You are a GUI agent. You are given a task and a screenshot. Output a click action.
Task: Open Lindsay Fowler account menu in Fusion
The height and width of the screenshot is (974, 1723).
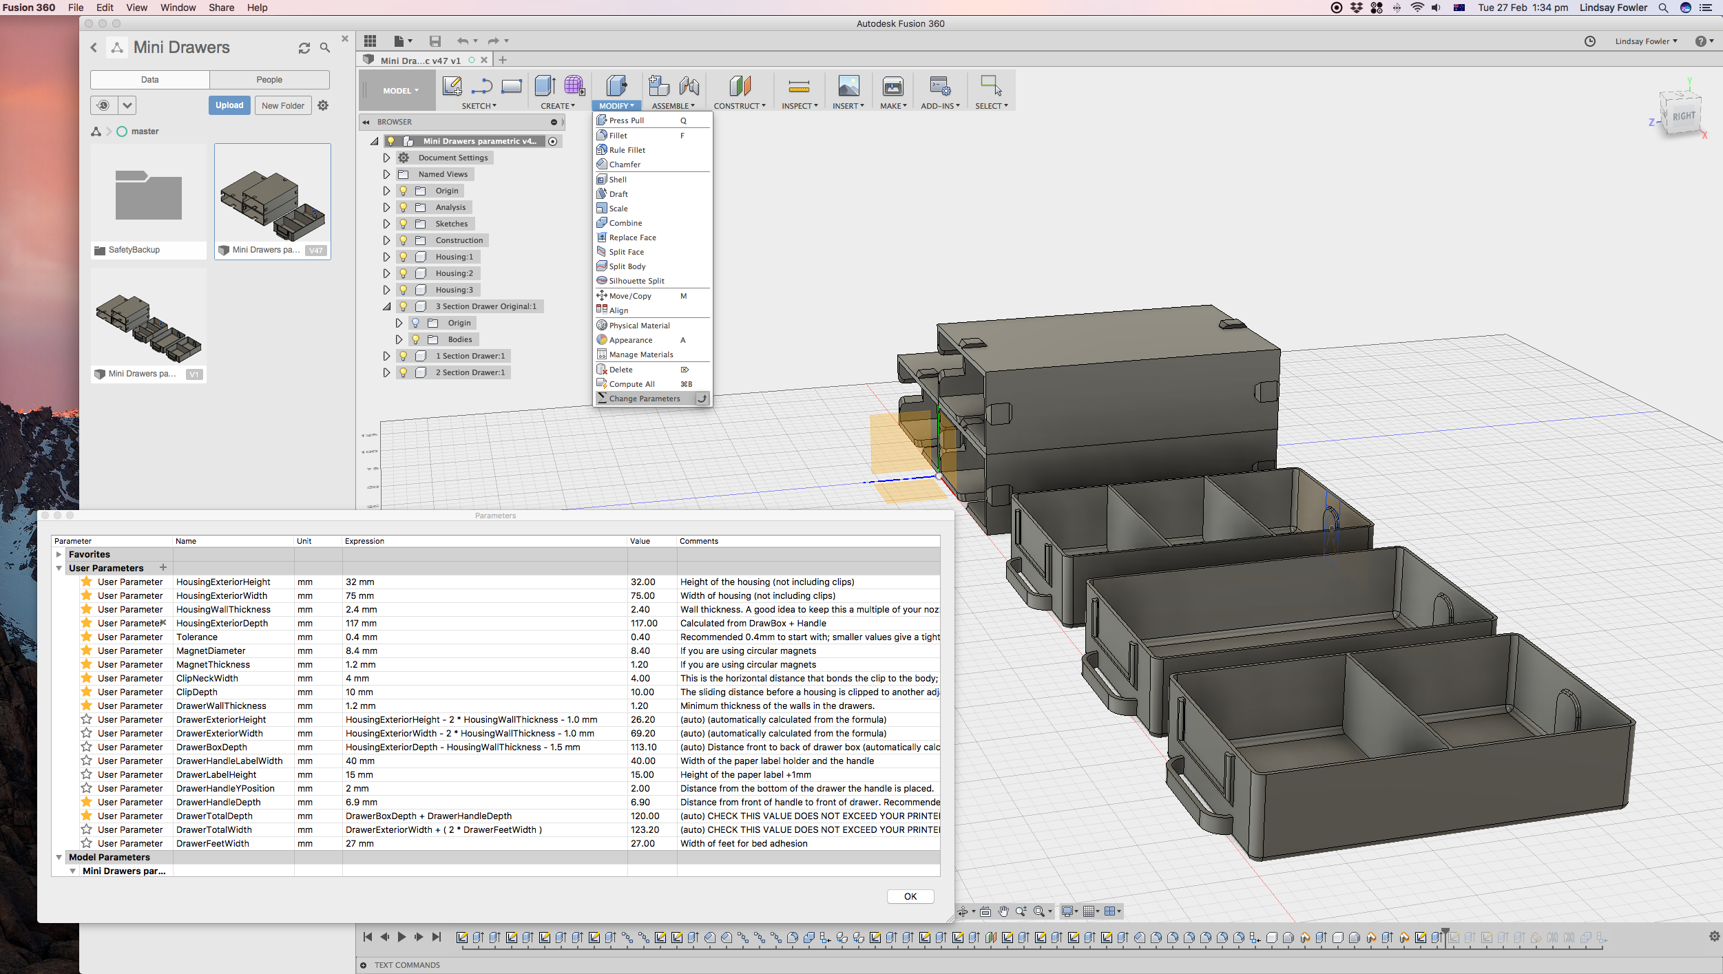[1647, 41]
